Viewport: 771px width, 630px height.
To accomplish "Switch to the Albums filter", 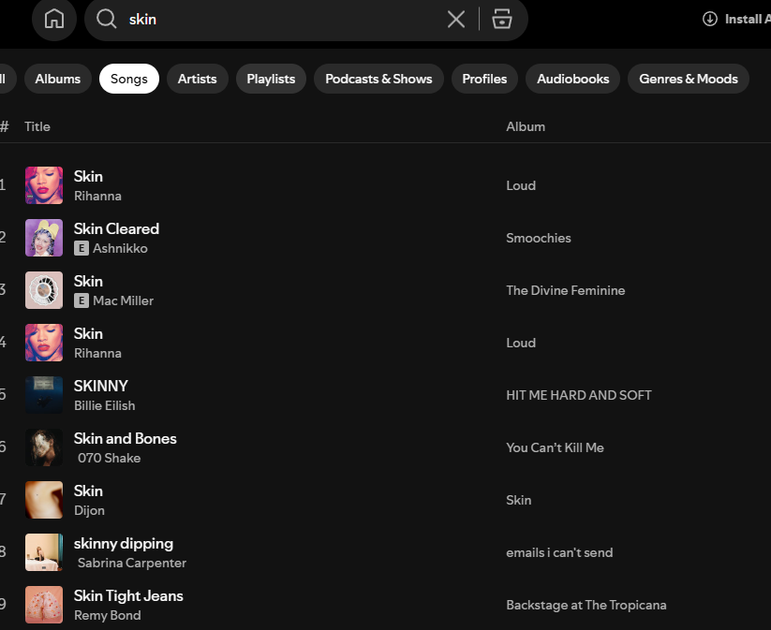I will (x=57, y=79).
